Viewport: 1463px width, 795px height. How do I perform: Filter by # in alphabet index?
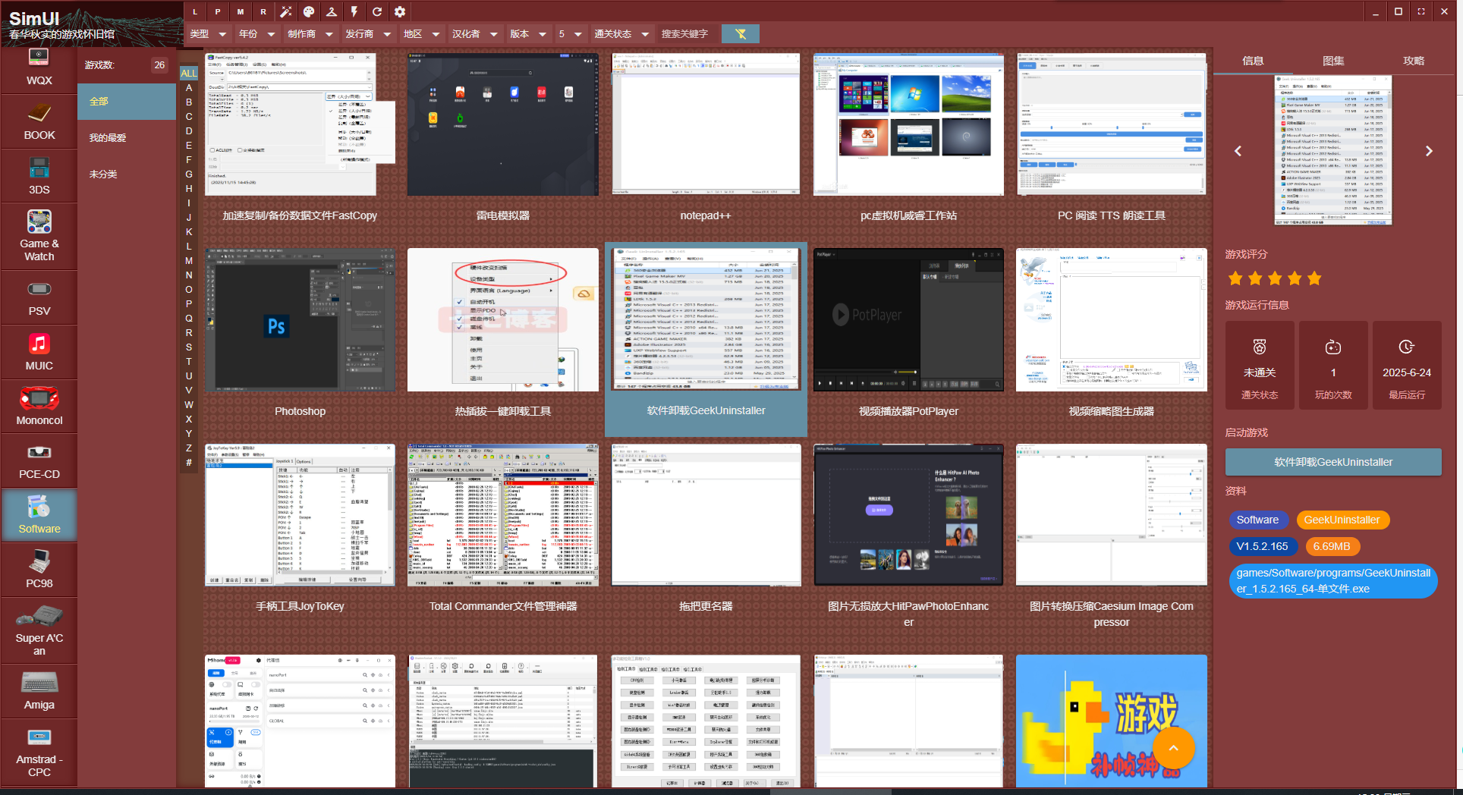189,462
